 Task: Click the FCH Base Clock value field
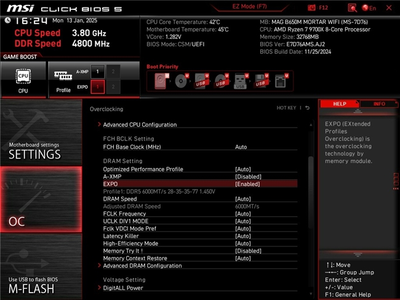241,147
